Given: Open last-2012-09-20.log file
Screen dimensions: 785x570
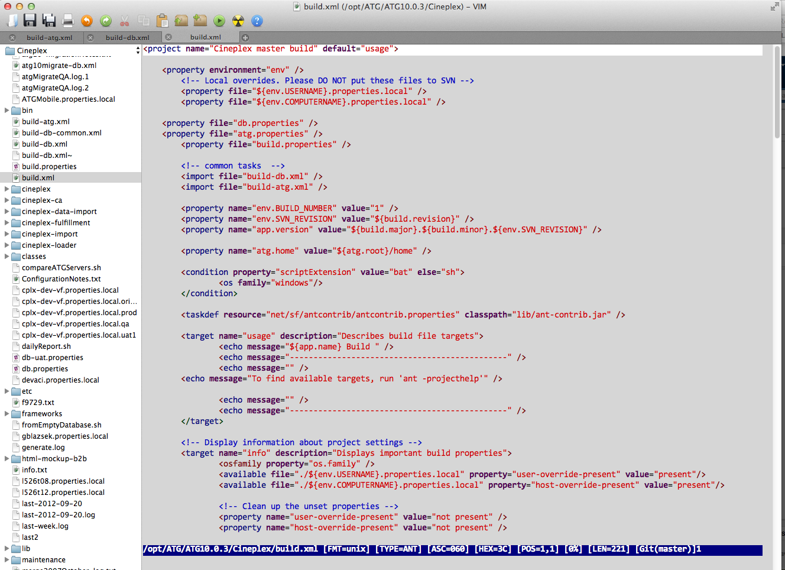Looking at the screenshot, I should point(59,515).
